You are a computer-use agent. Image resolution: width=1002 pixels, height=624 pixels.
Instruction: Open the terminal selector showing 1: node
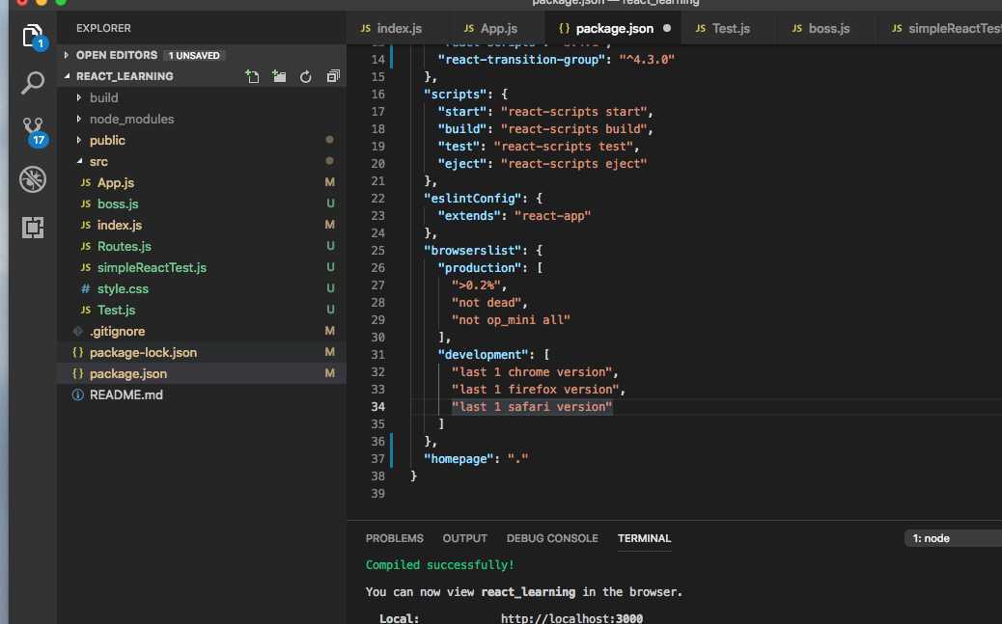click(953, 538)
